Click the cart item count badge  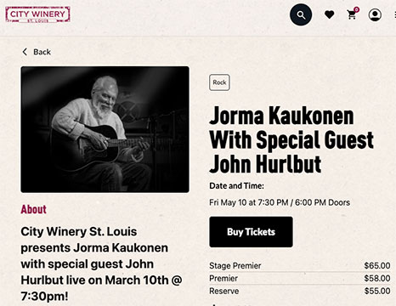coord(356,9)
